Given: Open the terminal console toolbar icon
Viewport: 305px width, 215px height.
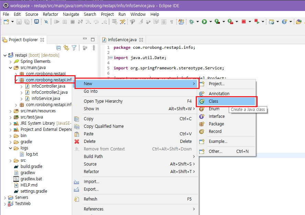Looking at the screenshot, I should tap(36, 22).
